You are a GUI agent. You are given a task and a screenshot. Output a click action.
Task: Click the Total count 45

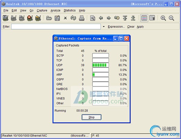(x=83, y=51)
